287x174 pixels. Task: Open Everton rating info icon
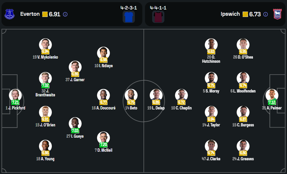[65, 14]
